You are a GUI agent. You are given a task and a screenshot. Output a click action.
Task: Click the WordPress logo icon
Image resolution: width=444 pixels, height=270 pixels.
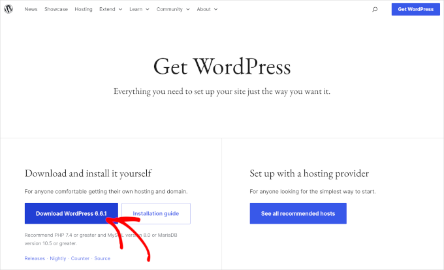pyautogui.click(x=9, y=10)
